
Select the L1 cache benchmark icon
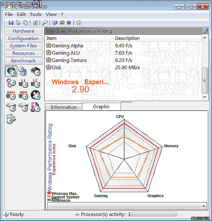tap(23, 83)
